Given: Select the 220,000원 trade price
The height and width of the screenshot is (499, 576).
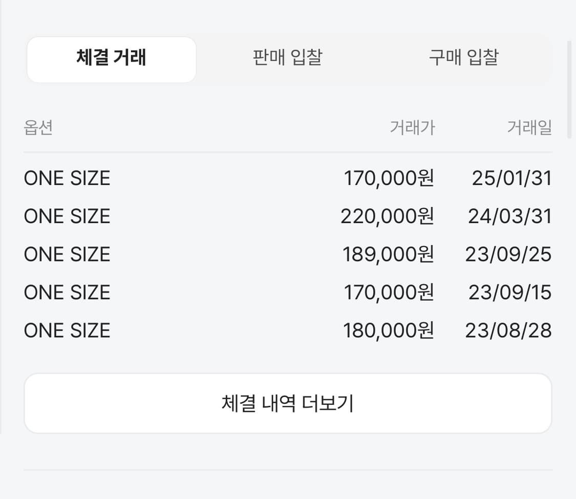Looking at the screenshot, I should click(388, 216).
